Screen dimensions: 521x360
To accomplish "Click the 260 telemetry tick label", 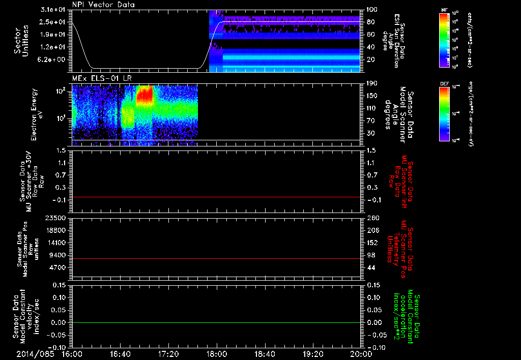I will click(x=372, y=218).
